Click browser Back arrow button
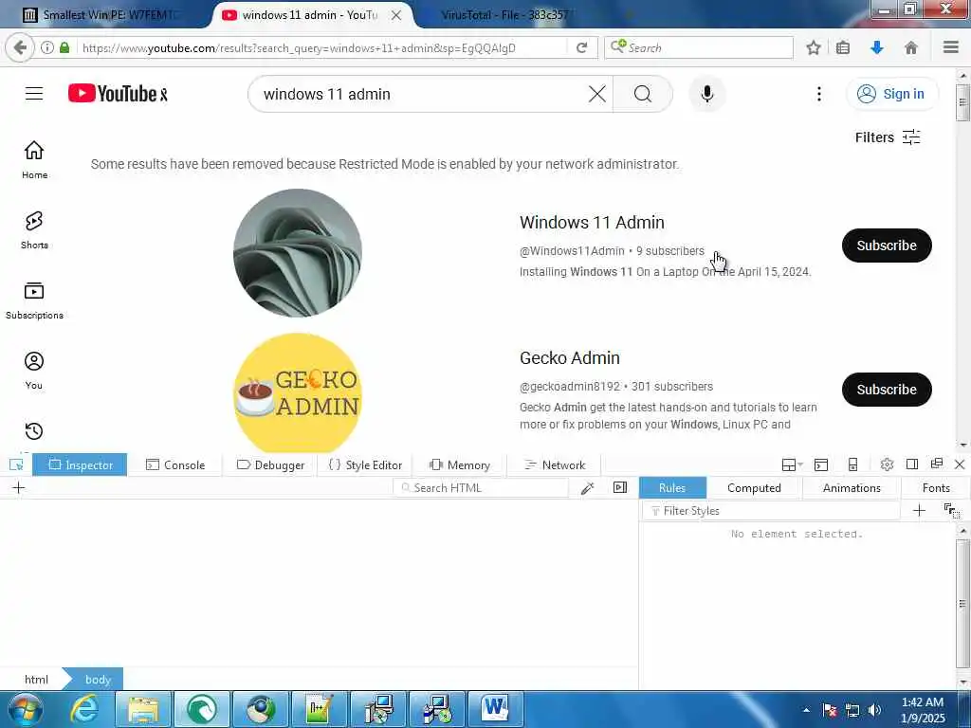Viewport: 971px width, 728px height. click(20, 47)
